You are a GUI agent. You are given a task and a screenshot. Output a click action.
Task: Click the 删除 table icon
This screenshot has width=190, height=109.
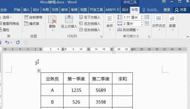pos(52,19)
